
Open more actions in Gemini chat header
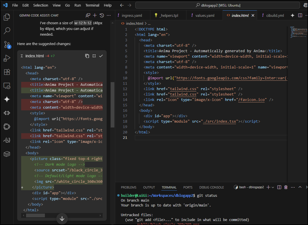(109, 15)
